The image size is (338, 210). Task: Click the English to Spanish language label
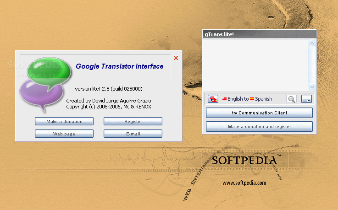tap(247, 99)
